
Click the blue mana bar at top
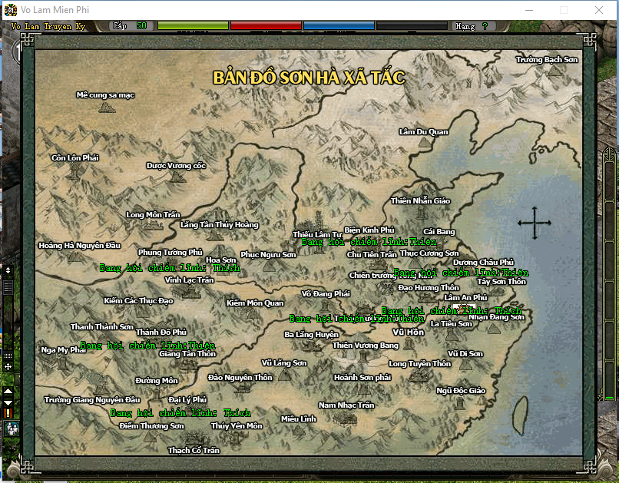338,26
